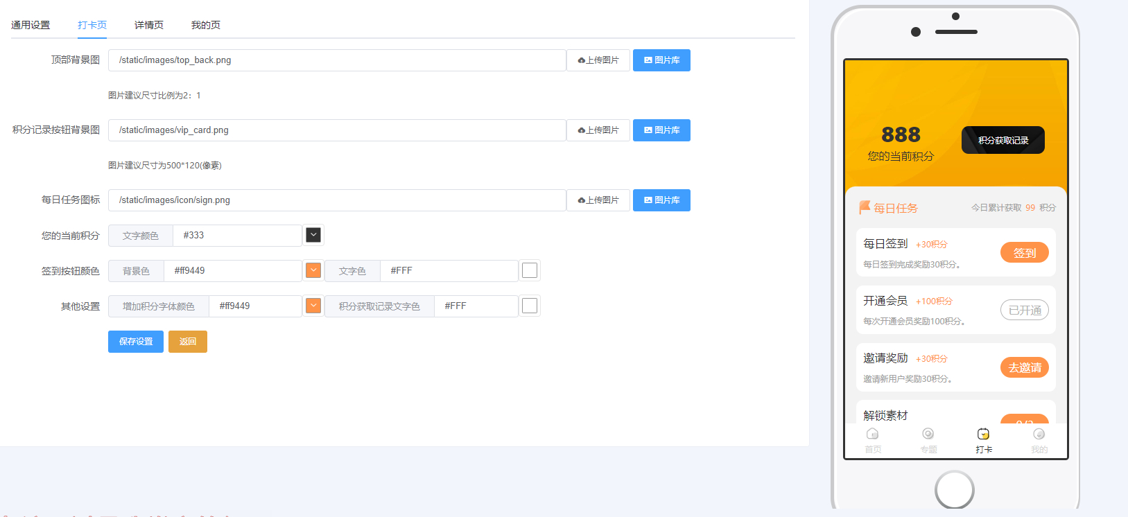The image size is (1128, 517).
Task: Upload image for daily task icon
Action: coord(598,200)
